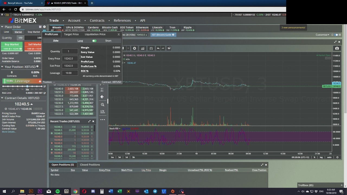Switch to Target Price tab in calculator
Screen dimensions: 347x195
tap(71, 34)
